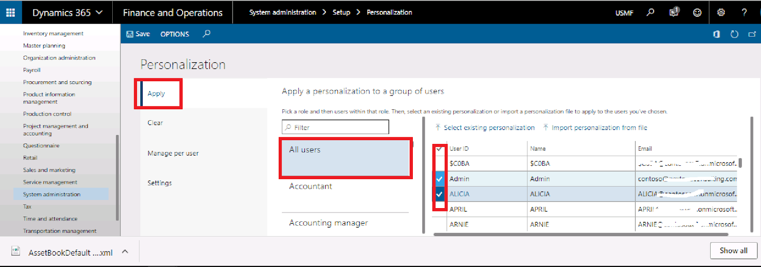Refresh the page with the refresh icon

734,34
